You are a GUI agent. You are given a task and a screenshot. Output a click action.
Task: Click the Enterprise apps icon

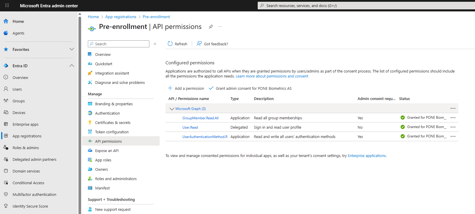(6, 124)
